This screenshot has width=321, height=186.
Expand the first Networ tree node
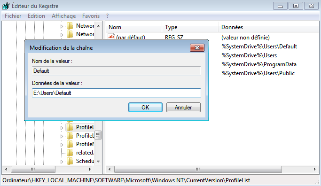tap(62, 26)
